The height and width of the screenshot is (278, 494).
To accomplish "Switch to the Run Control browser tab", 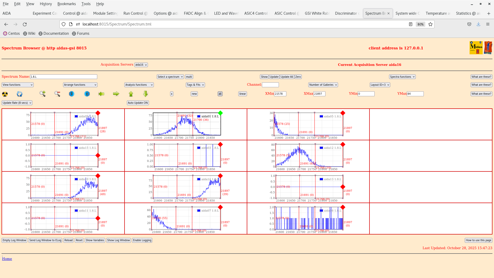I will coord(135,13).
